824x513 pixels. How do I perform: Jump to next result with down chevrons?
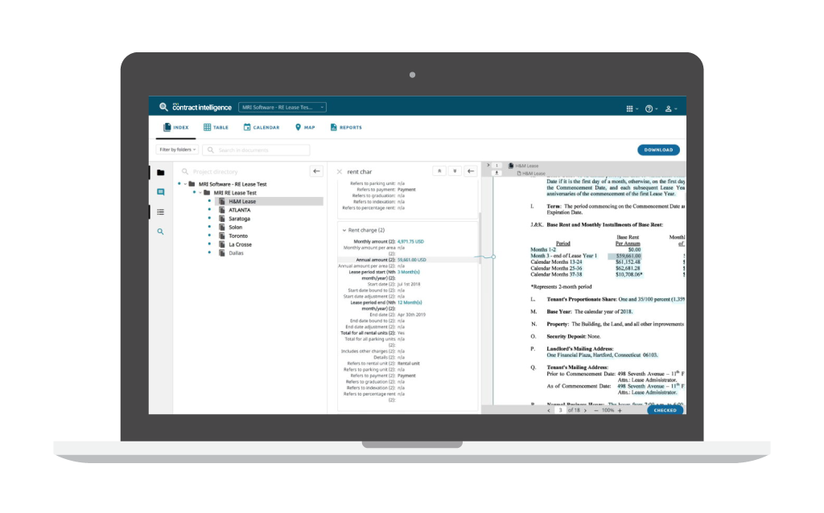(455, 171)
